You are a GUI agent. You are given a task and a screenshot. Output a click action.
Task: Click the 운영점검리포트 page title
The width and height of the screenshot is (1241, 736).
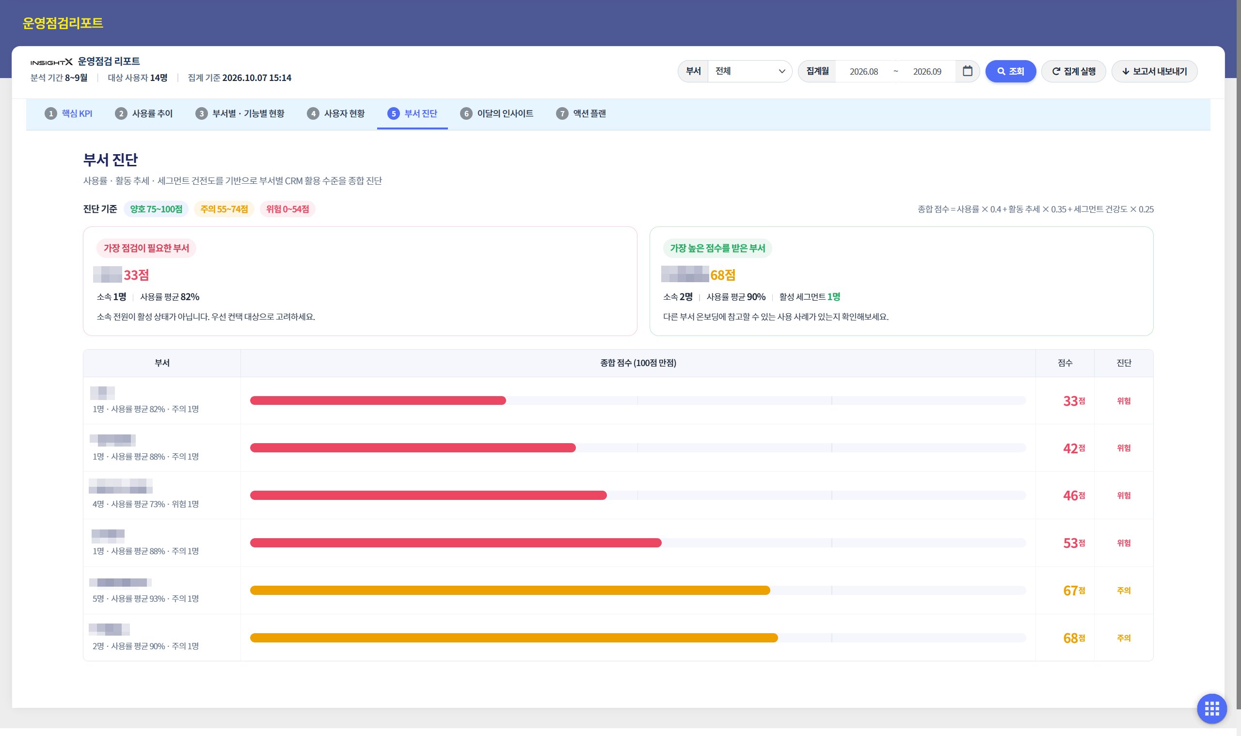tap(63, 23)
